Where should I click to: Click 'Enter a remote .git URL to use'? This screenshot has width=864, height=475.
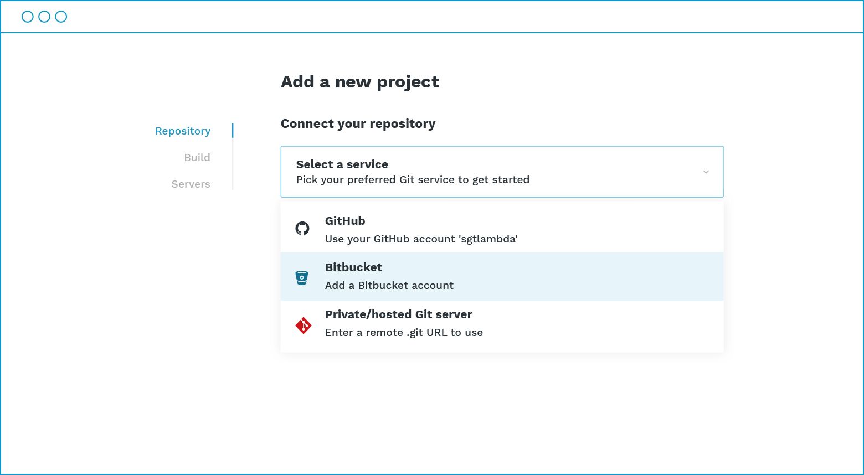[404, 333]
